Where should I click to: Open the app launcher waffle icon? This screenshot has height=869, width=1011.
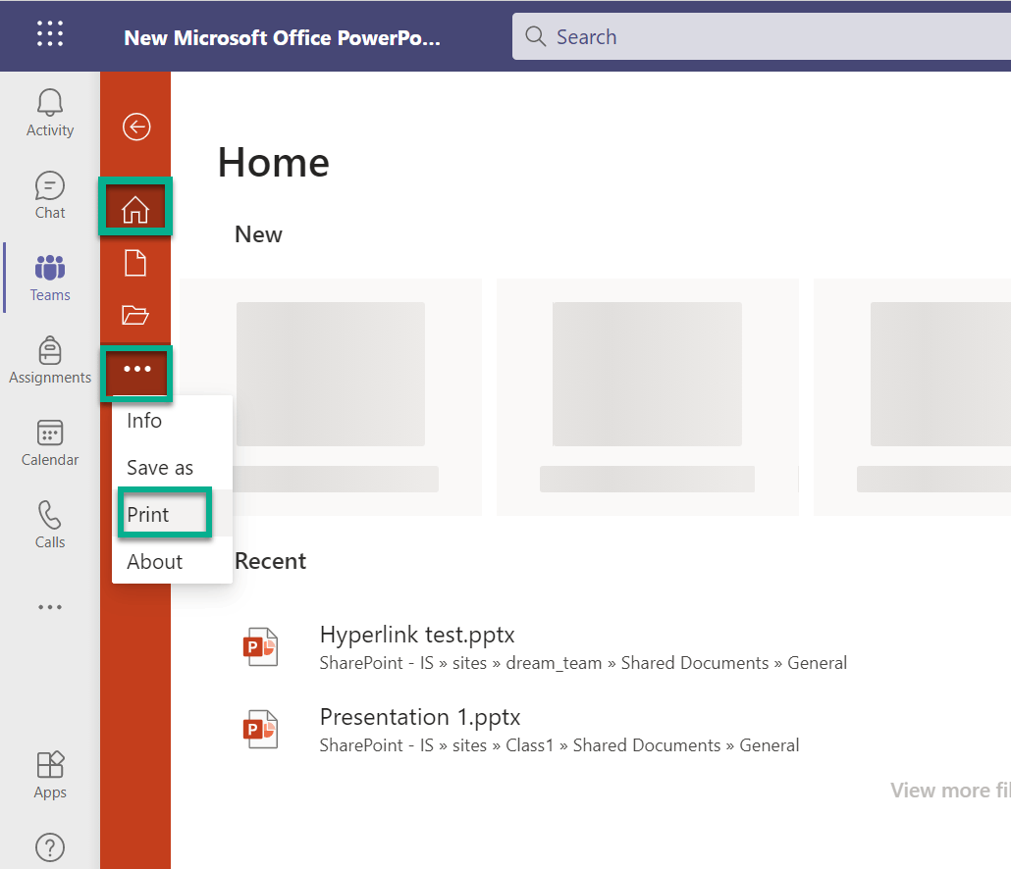point(50,33)
